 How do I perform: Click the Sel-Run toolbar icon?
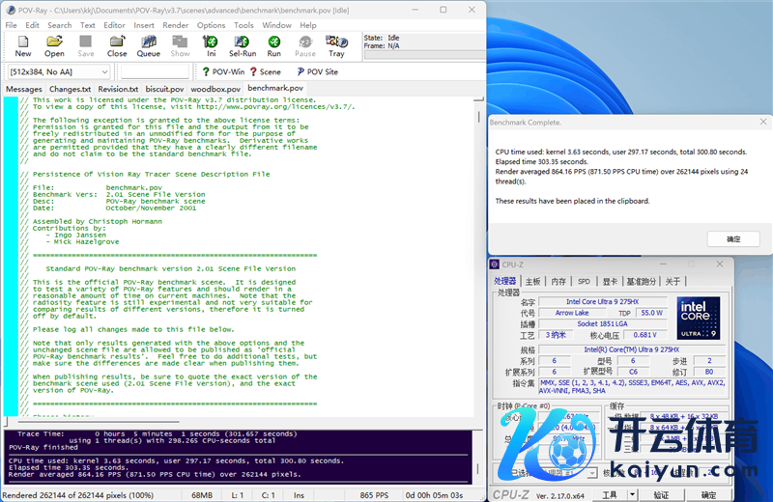pyautogui.click(x=243, y=44)
